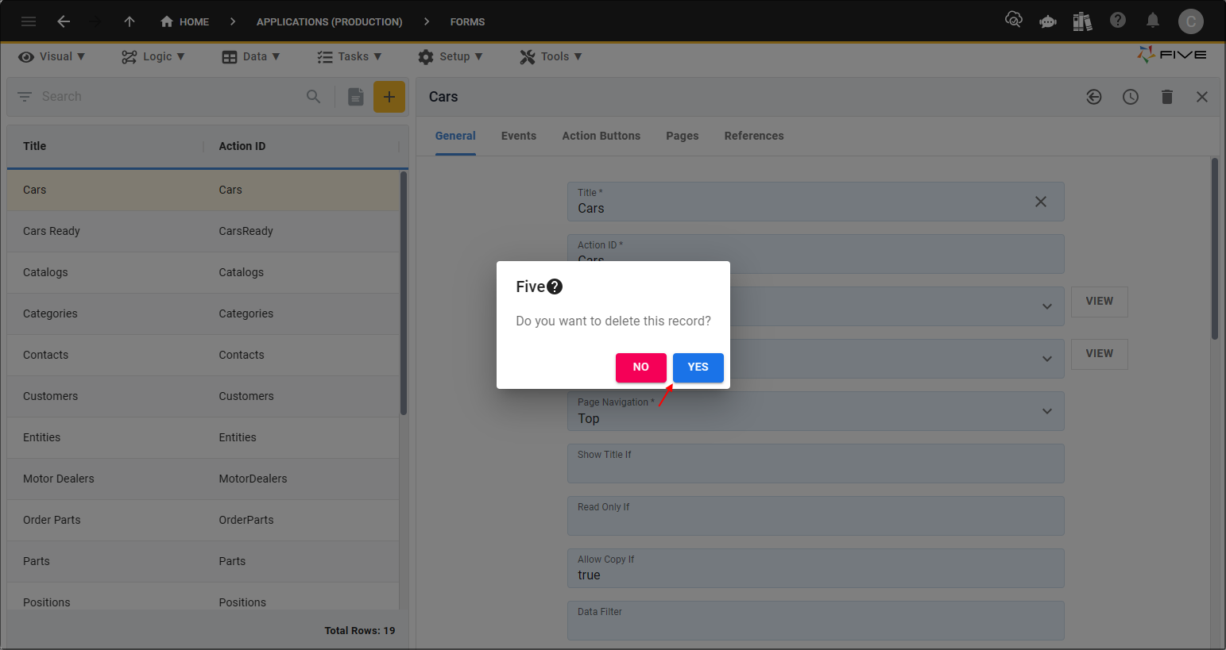The image size is (1226, 650).
Task: Add a new form with plus button
Action: [389, 97]
